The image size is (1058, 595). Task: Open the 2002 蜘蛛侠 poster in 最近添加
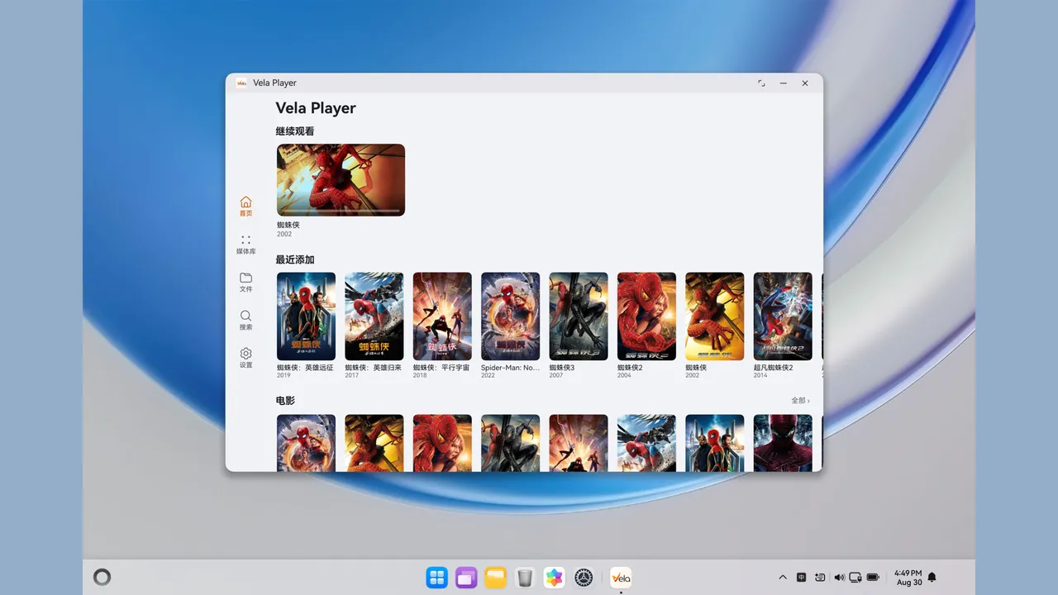click(x=715, y=317)
